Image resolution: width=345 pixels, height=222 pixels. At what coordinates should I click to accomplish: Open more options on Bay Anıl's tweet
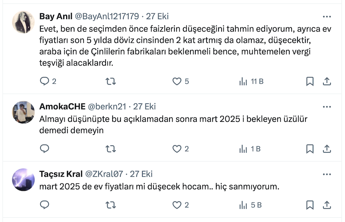(327, 16)
